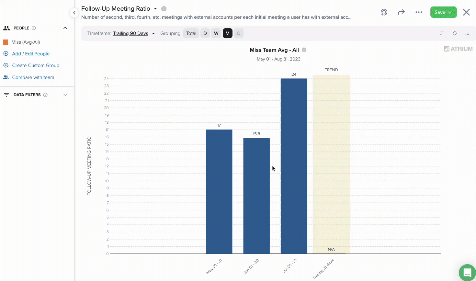476x281 pixels.
Task: Click the Add / Edit People plus icon
Action: click(6, 54)
